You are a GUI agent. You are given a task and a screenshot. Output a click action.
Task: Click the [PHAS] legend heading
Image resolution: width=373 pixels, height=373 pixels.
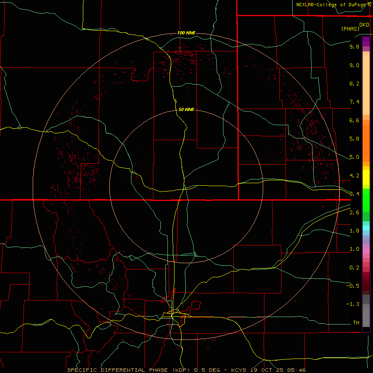click(350, 29)
